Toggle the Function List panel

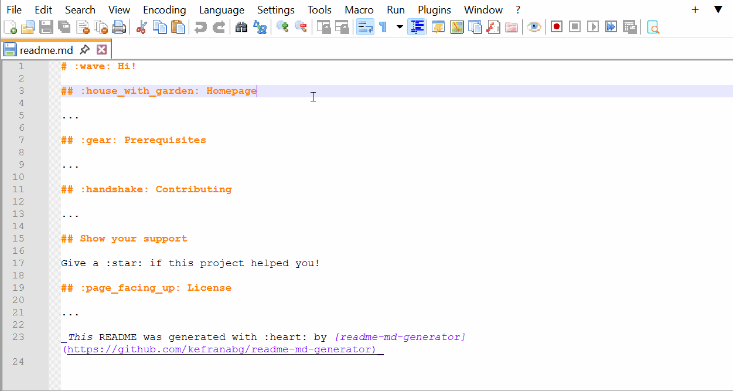[493, 26]
